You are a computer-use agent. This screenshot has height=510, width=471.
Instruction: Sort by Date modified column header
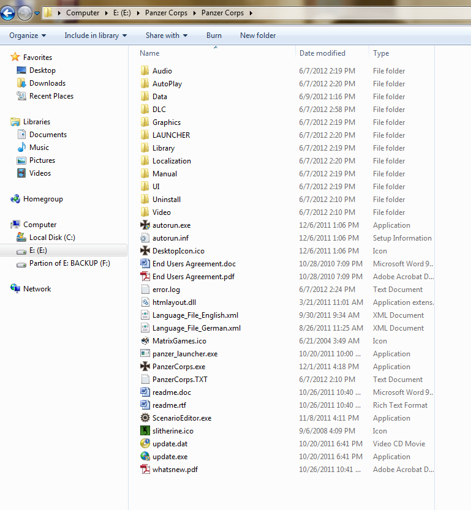pyautogui.click(x=322, y=53)
